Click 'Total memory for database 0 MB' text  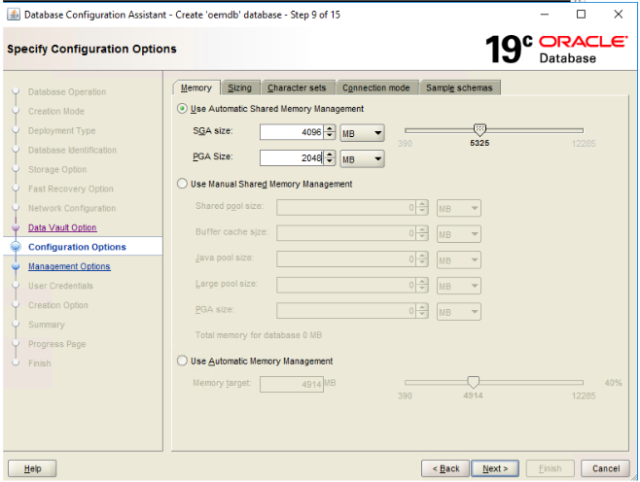[x=259, y=335]
